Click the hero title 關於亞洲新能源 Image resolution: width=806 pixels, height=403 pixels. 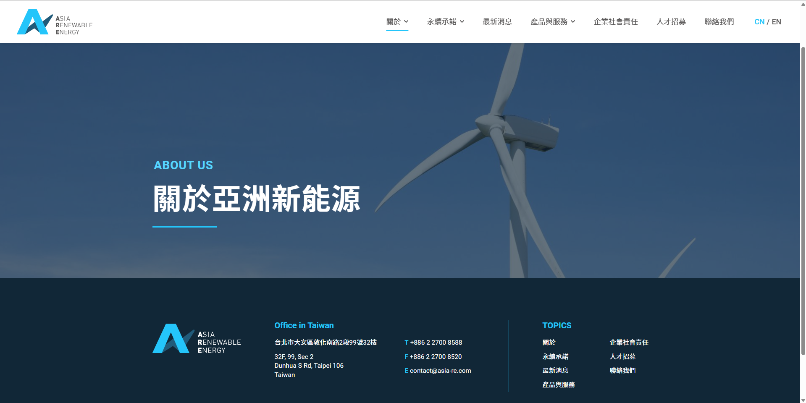[257, 199]
